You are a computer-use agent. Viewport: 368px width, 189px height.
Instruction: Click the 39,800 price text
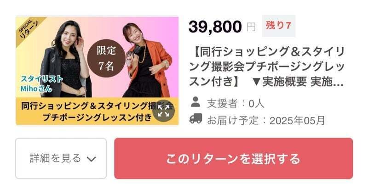(x=215, y=27)
